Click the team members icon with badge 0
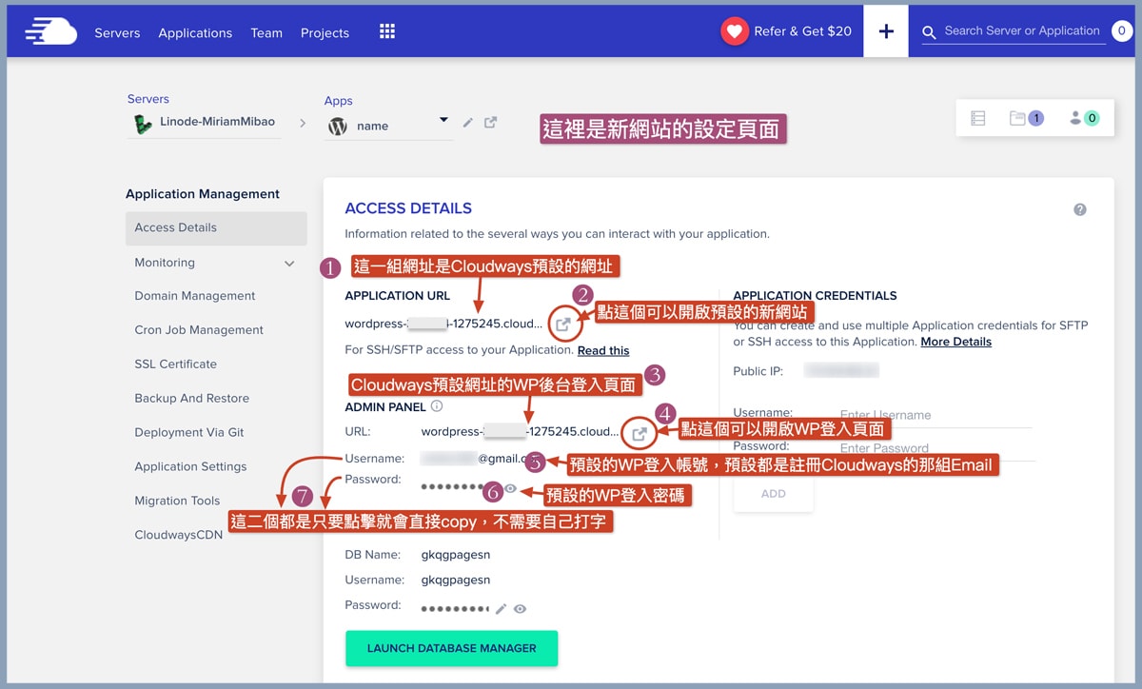Image resolution: width=1142 pixels, height=689 pixels. 1084,118
